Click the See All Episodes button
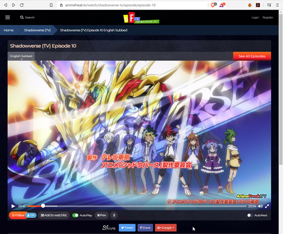Viewport: 283px width, 234px height. point(252,56)
